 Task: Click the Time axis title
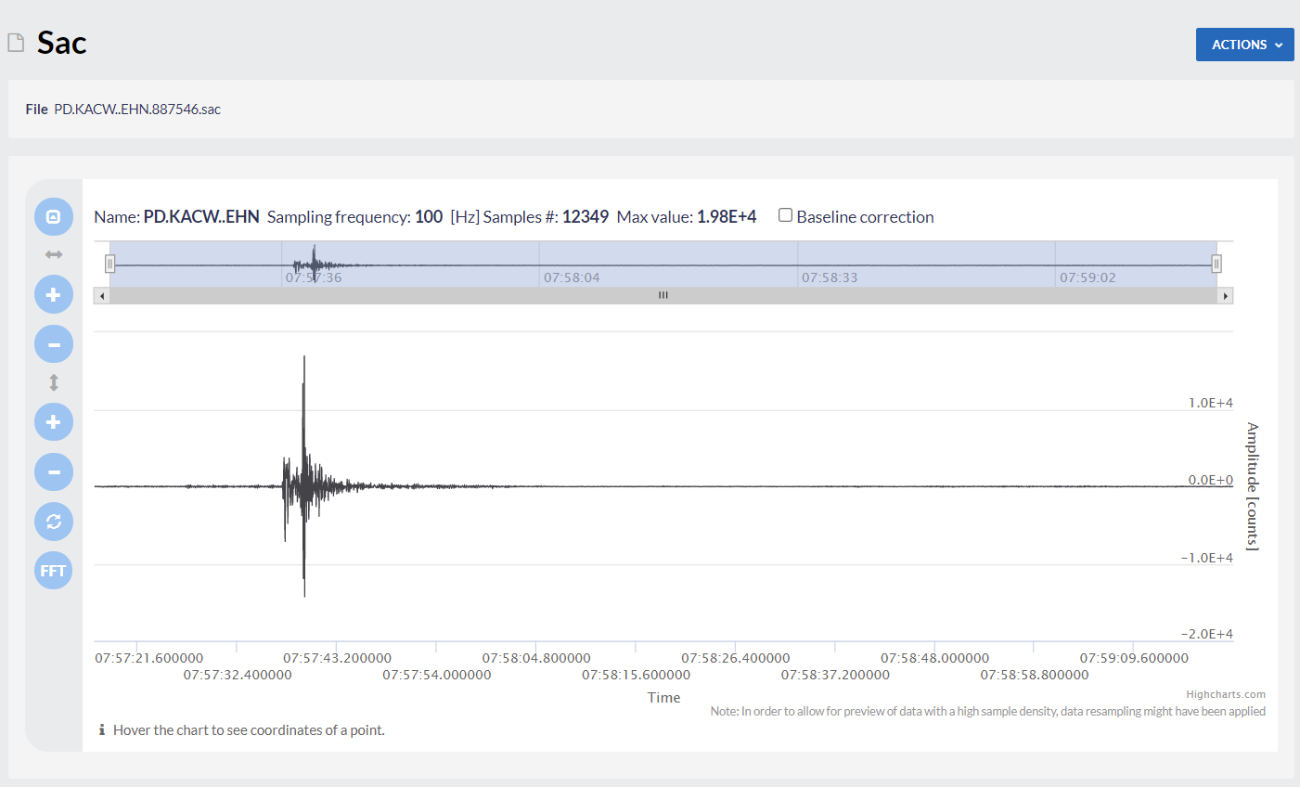(663, 698)
